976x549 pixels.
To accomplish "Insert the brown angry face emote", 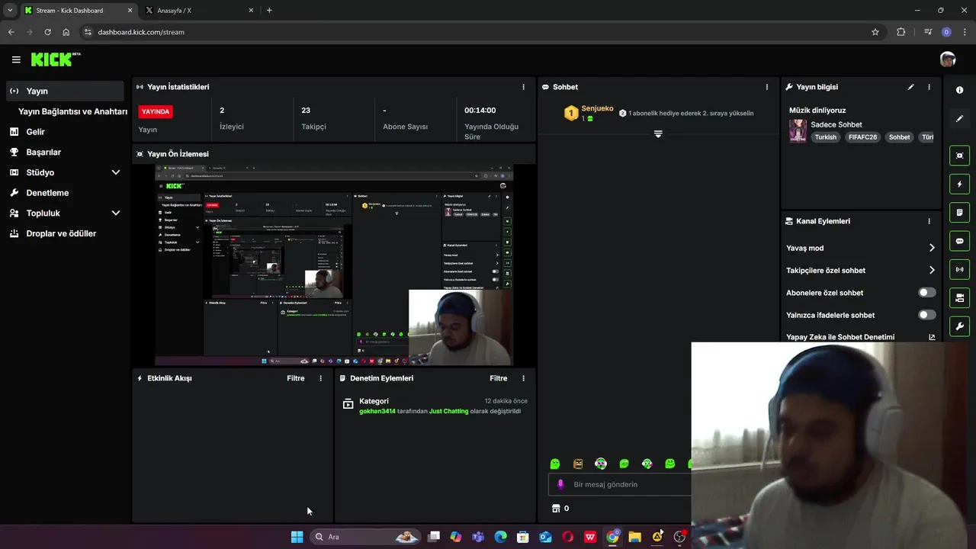I will point(578,464).
